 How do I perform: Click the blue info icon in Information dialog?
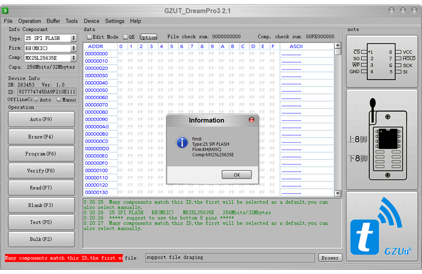[x=182, y=142]
